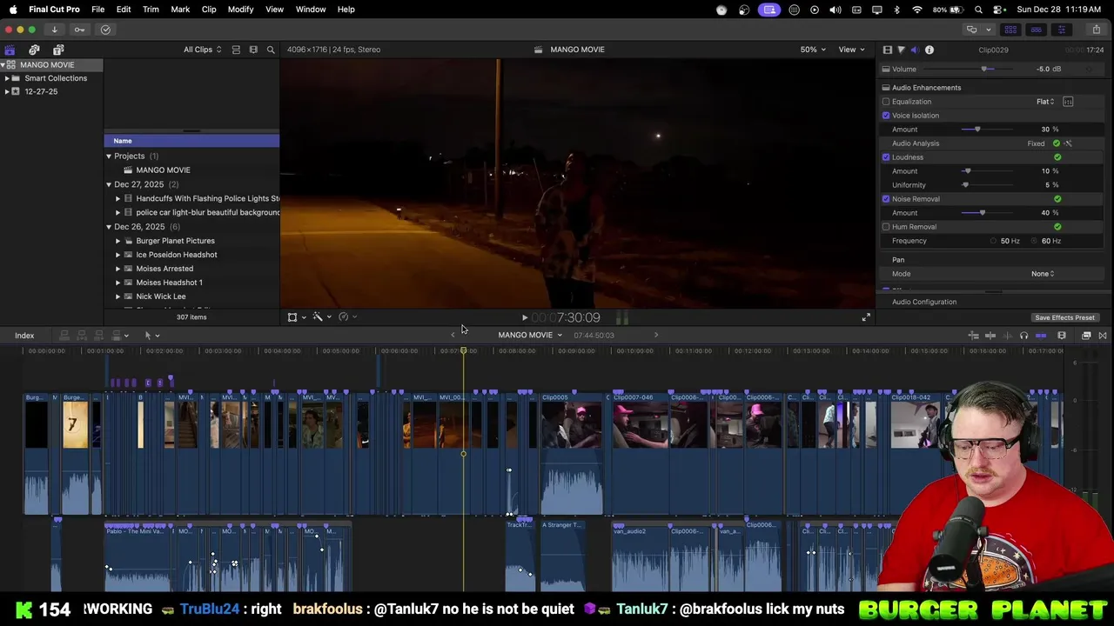The width and height of the screenshot is (1114, 626).
Task: Enable the Equalization checkbox
Action: [x=886, y=102]
